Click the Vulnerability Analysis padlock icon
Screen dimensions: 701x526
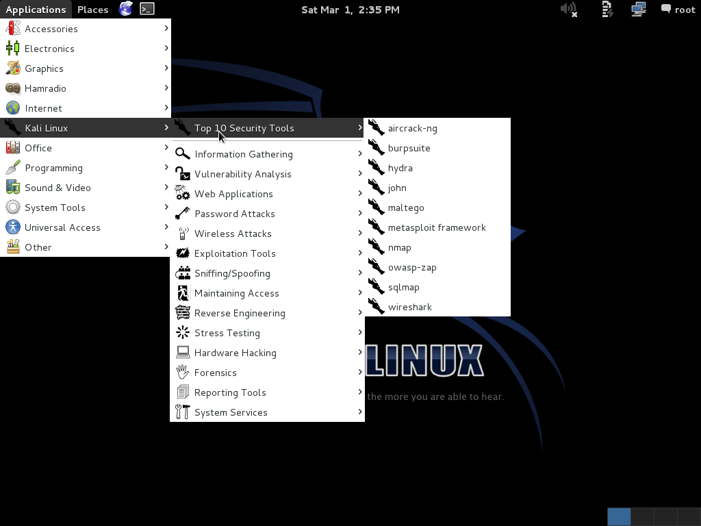pos(182,173)
